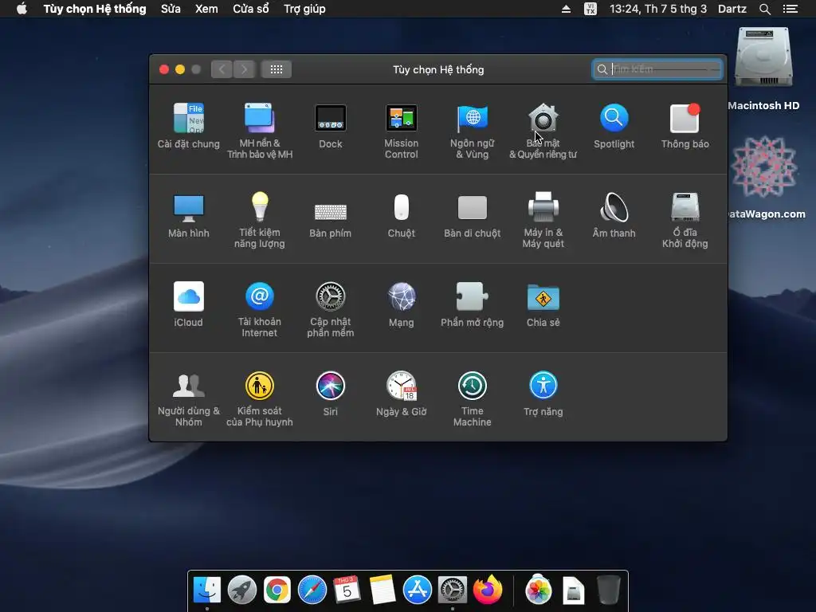This screenshot has height=612, width=816.
Task: Open Notification Center list icon
Action: 790,9
